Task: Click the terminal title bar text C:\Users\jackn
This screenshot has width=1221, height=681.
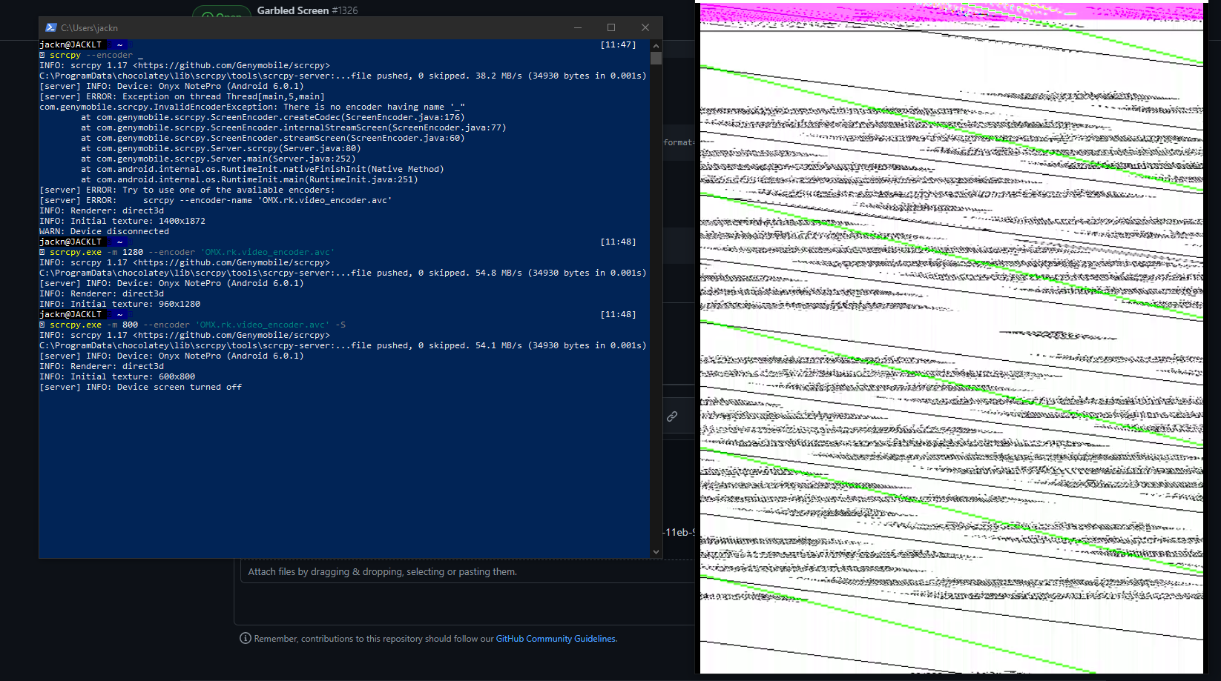Action: 90,27
